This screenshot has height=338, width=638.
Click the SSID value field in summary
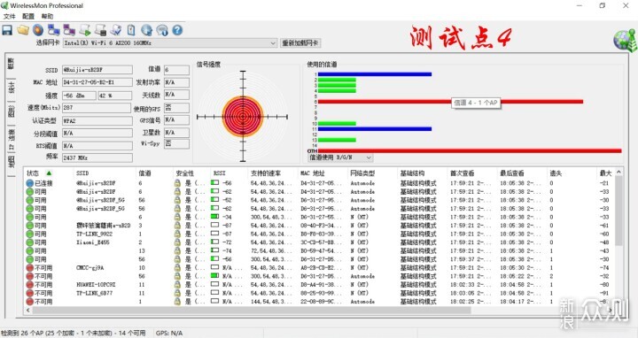click(97, 70)
